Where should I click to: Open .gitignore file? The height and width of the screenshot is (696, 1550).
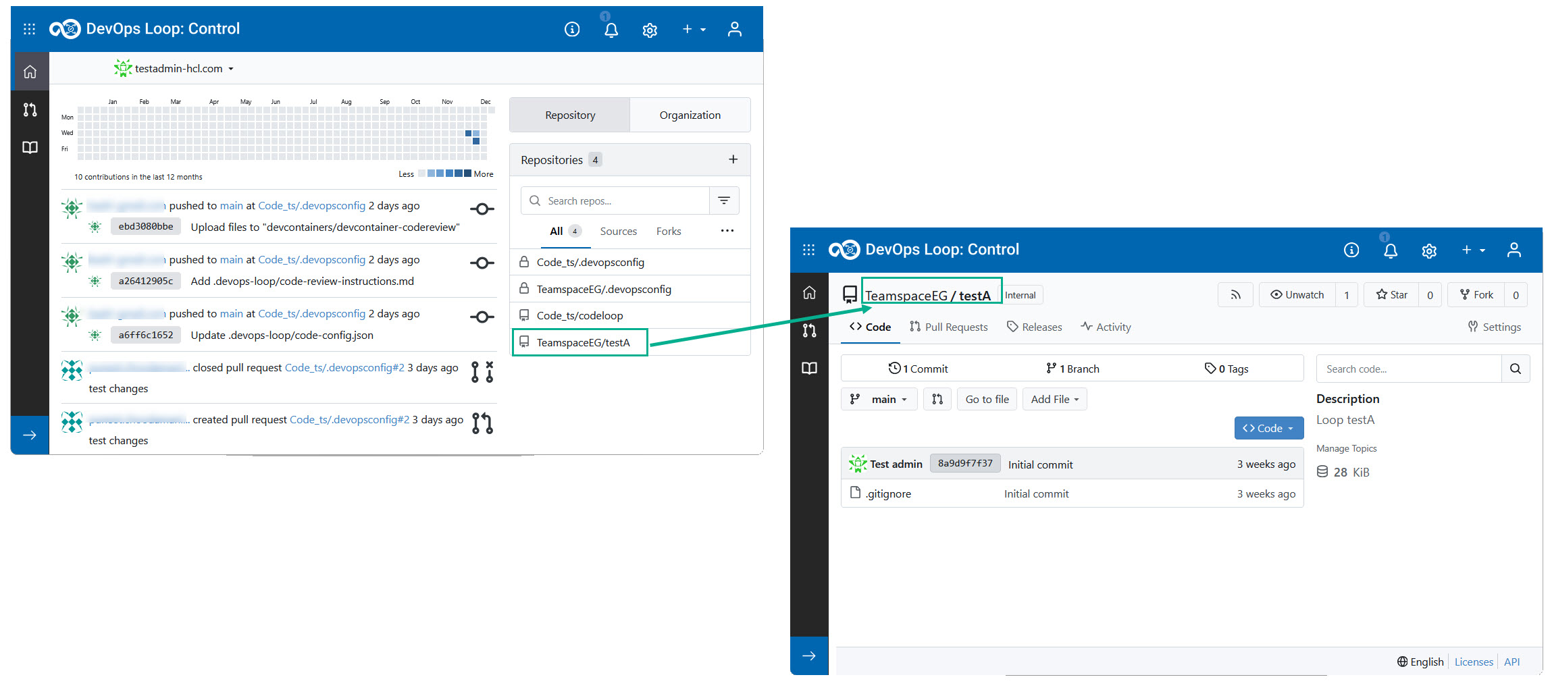point(888,493)
